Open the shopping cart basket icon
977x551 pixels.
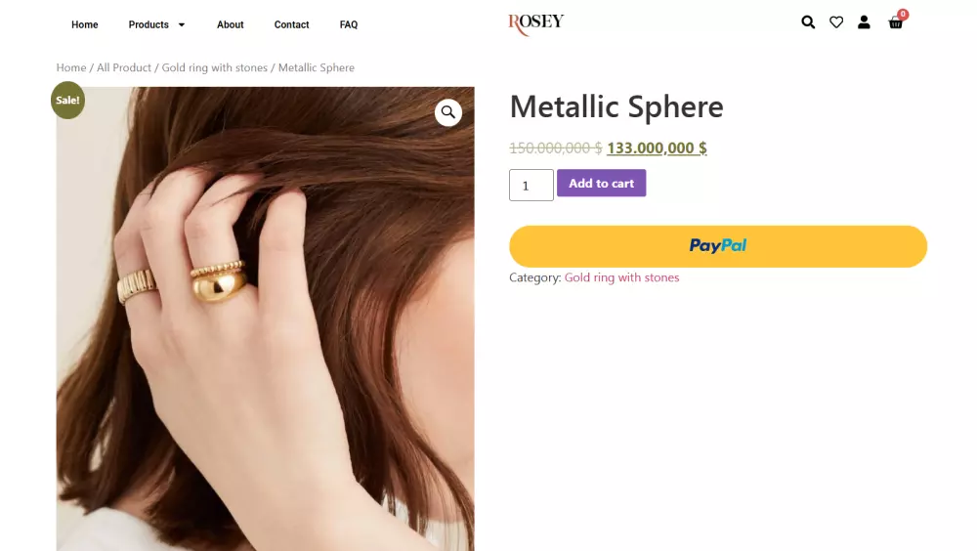[x=895, y=23]
